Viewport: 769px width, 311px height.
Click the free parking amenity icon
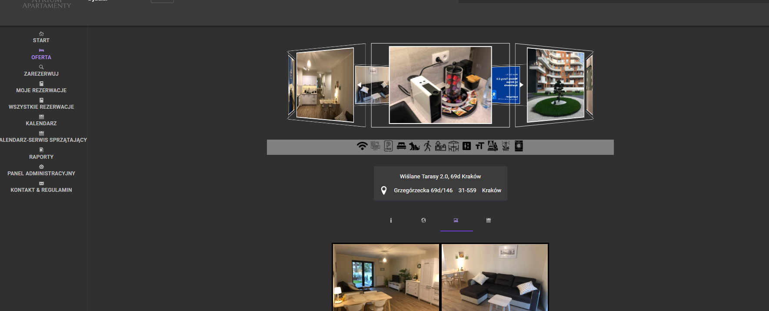(388, 146)
